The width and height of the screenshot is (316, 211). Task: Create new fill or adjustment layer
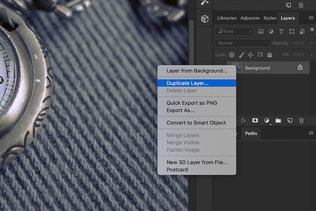[267, 121]
